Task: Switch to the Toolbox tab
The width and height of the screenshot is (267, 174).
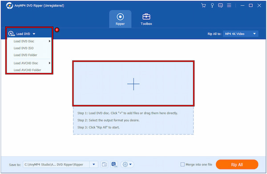Action: pyautogui.click(x=146, y=19)
